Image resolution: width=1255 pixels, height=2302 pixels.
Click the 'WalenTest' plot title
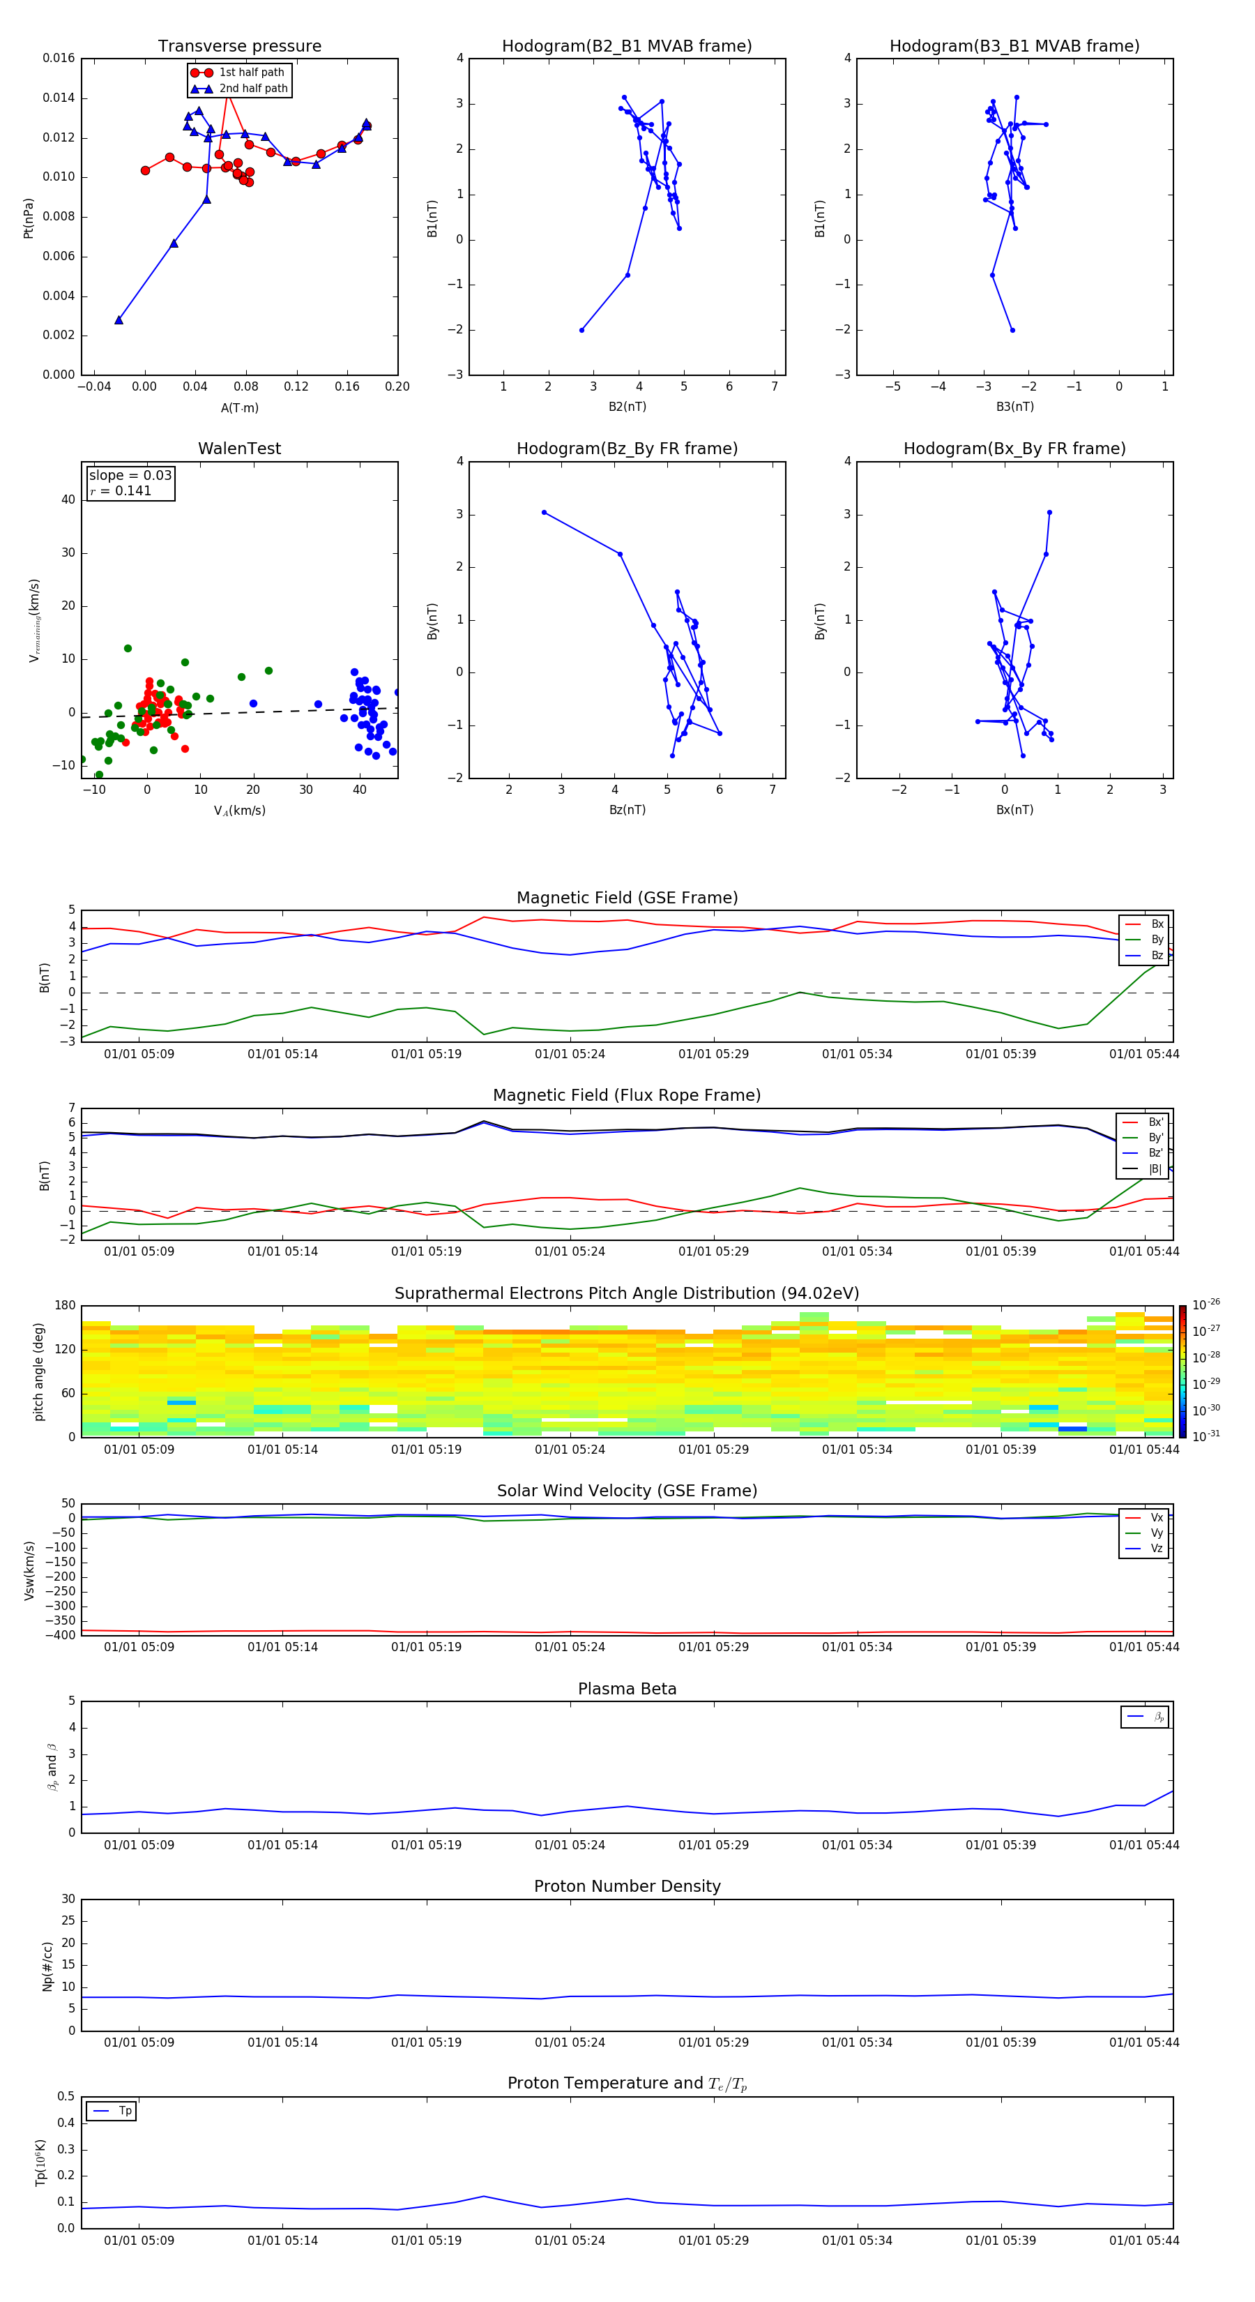239,449
